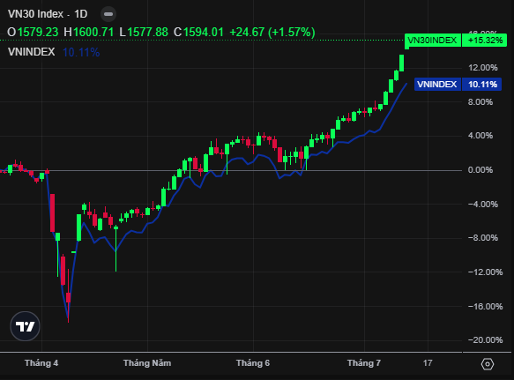Click the close value C1594.01
This screenshot has width=514, height=380.
pos(198,32)
